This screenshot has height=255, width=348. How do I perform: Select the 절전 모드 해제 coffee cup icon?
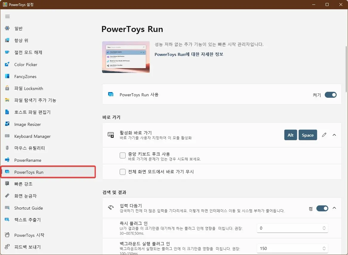point(7,52)
